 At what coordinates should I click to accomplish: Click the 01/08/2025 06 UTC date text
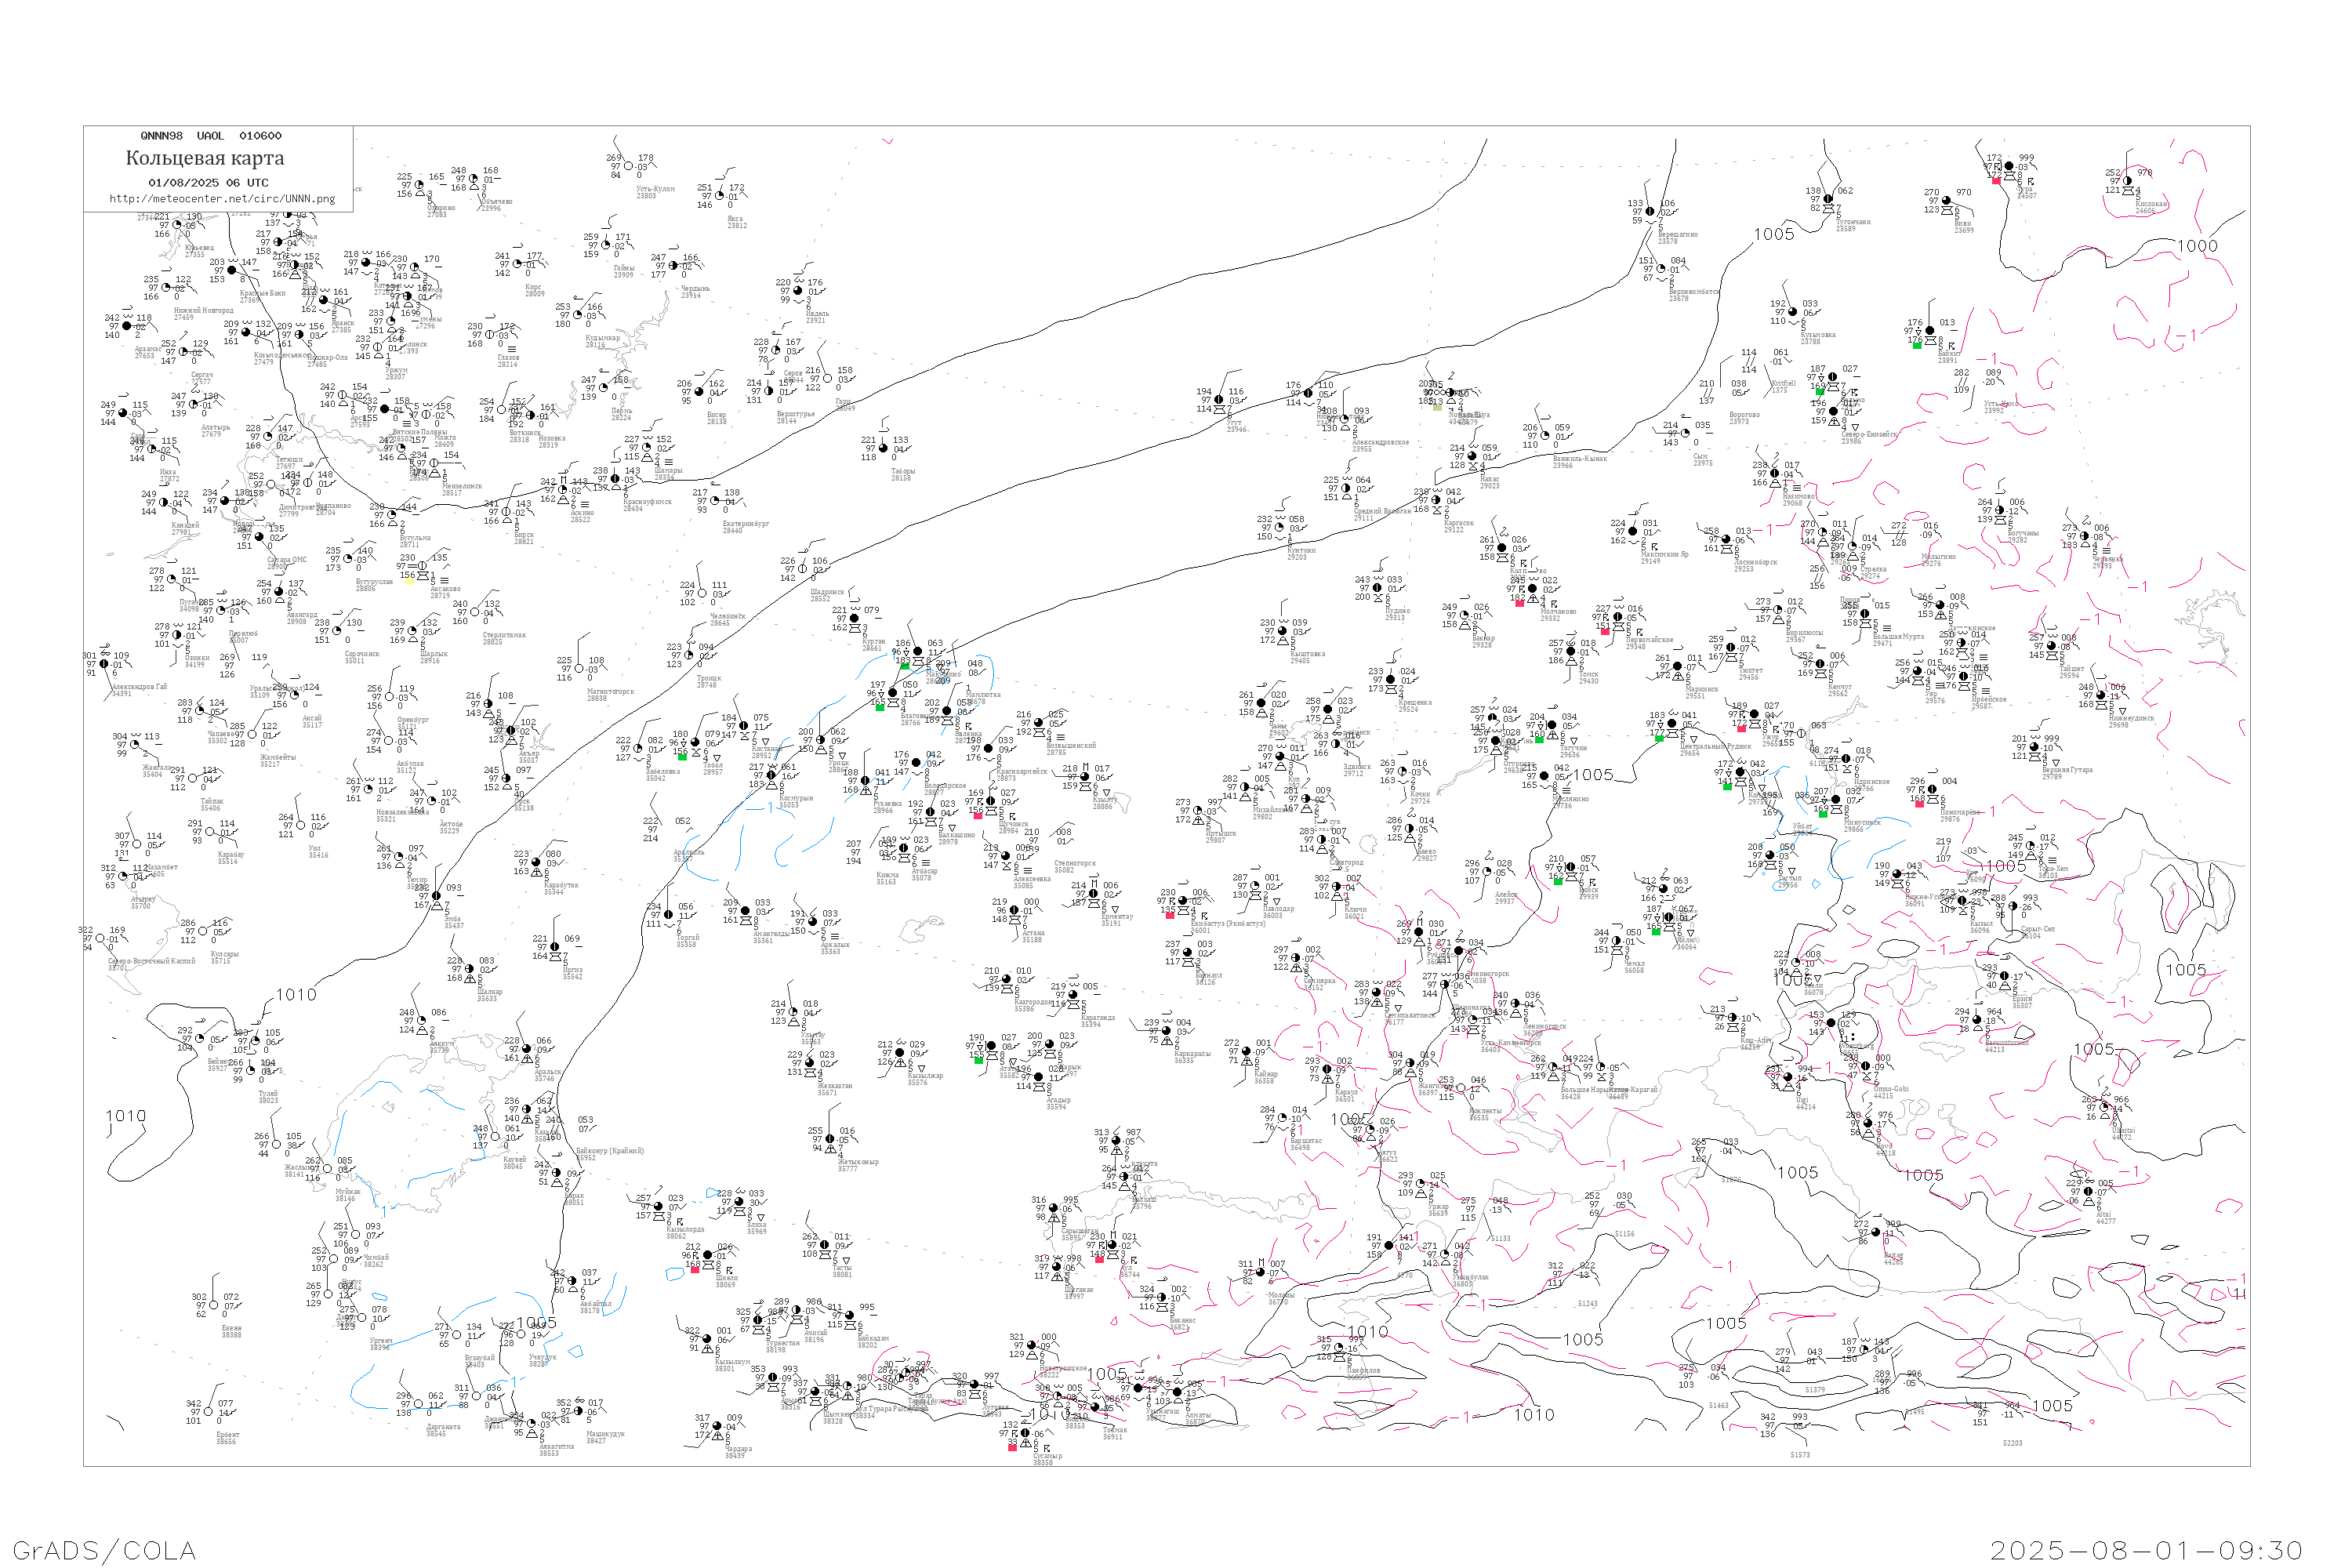(x=208, y=183)
